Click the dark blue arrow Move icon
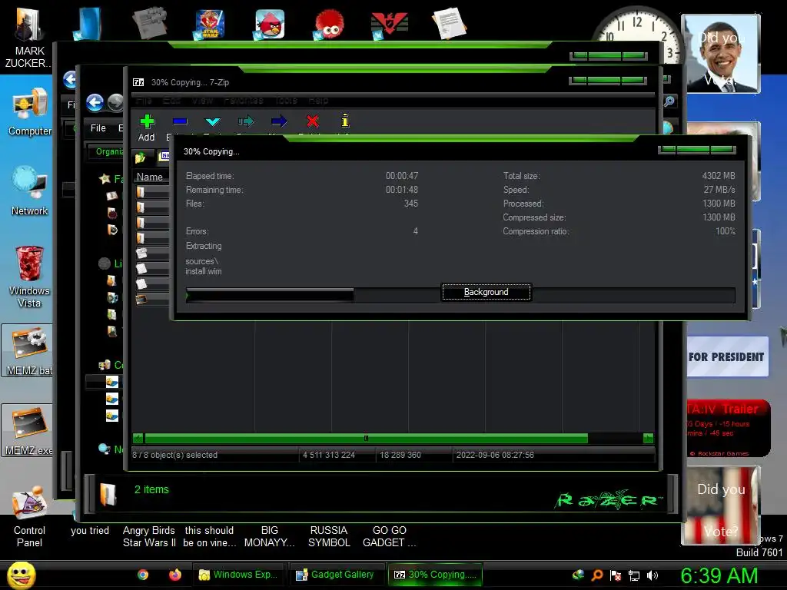 coord(279,121)
